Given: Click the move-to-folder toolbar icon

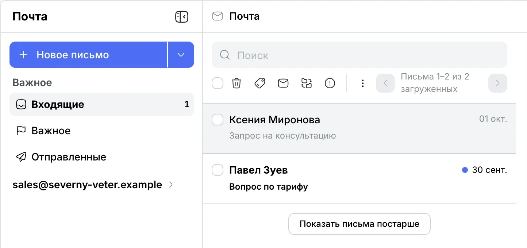Looking at the screenshot, I should tap(307, 84).
